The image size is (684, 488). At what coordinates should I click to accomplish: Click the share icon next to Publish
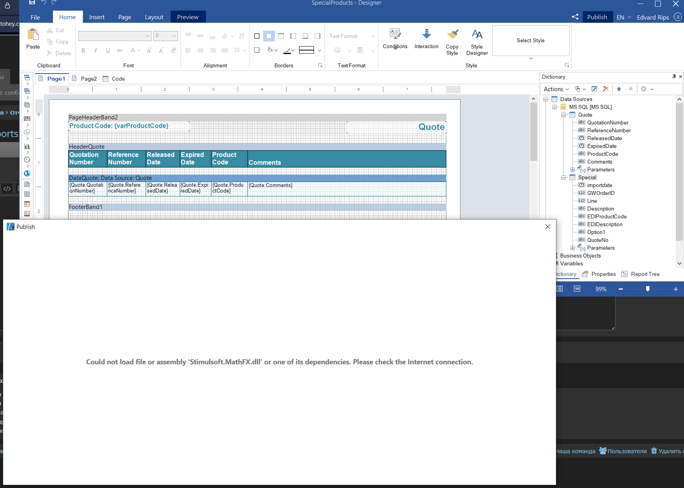[575, 17]
